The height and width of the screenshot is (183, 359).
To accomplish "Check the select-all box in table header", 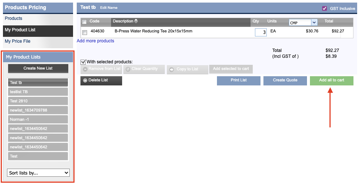I will click(x=84, y=22).
